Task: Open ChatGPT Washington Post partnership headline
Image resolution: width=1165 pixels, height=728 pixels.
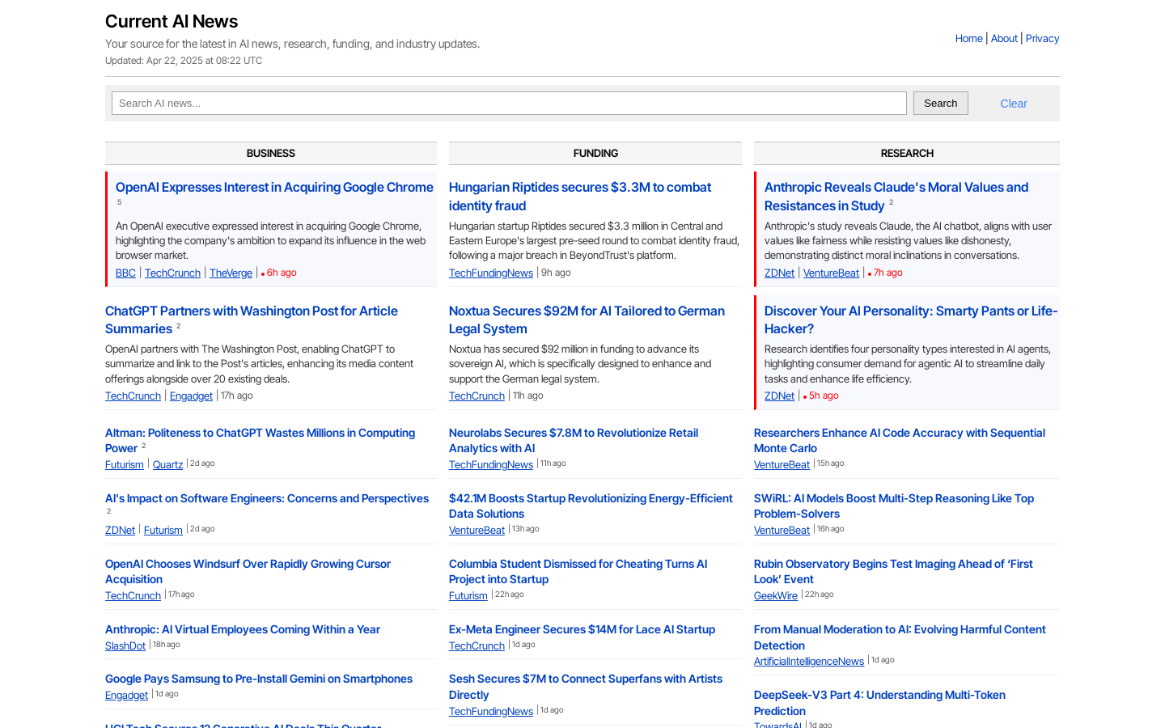Action: click(x=252, y=320)
